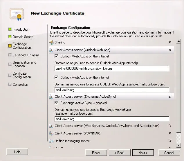Select the Organization and Location step label
This screenshot has height=161, width=184.
[x=24, y=64]
